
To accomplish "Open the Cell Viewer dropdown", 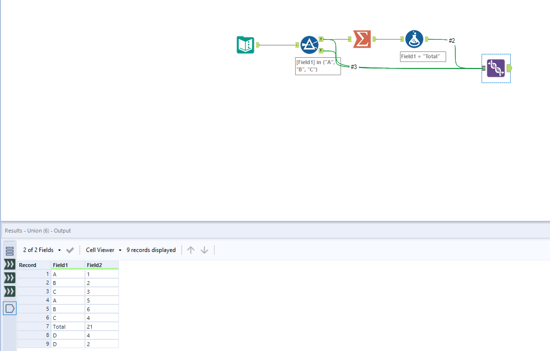I will (102, 250).
